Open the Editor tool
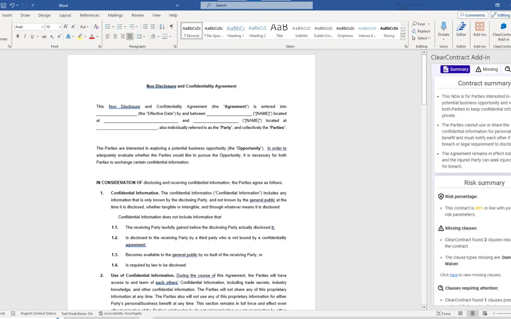511x319 pixels. point(461,29)
